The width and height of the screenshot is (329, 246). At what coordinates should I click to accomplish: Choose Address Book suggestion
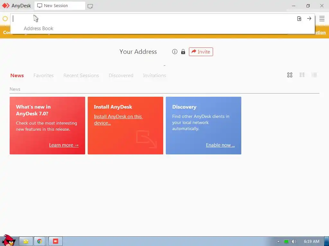tap(39, 29)
